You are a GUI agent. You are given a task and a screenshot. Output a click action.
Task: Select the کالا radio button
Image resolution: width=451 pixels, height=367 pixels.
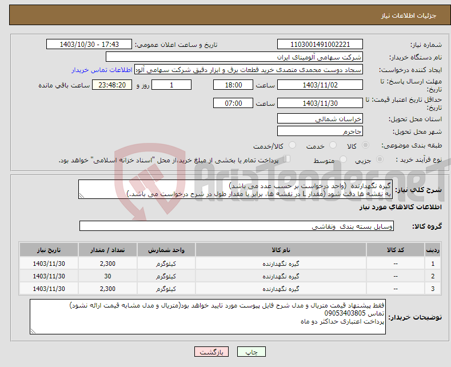point(365,145)
